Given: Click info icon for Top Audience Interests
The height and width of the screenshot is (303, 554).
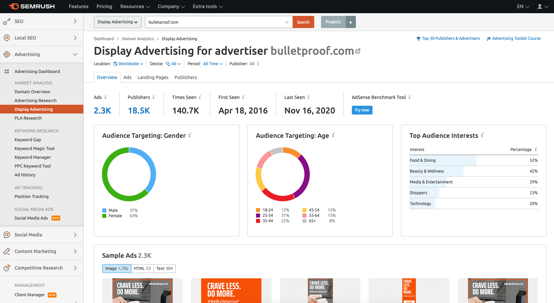Looking at the screenshot, I should coord(482,135).
